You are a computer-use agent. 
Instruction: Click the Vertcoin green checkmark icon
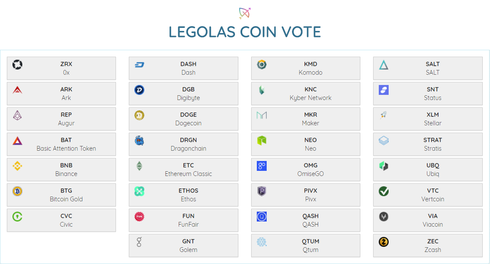click(x=384, y=191)
